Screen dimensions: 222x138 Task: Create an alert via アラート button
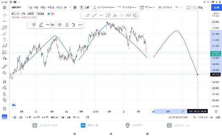coord(147,8)
